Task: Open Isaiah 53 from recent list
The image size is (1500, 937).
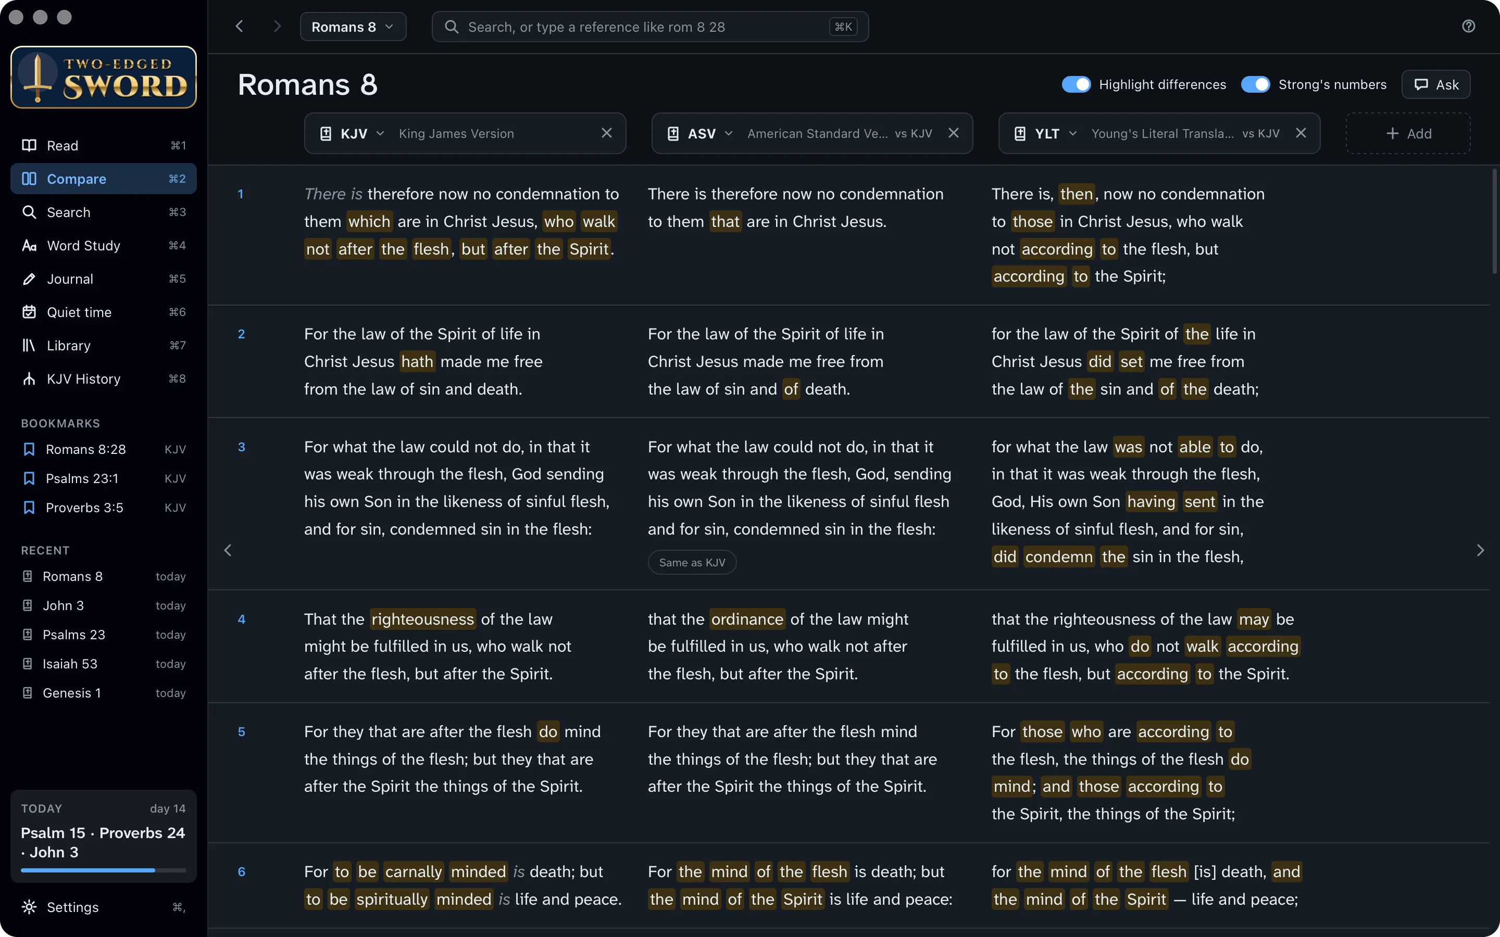Action: (104, 664)
